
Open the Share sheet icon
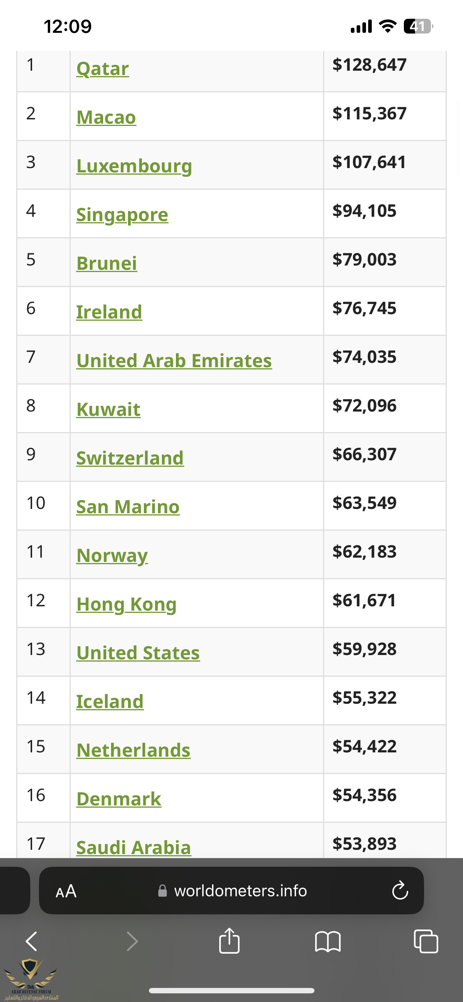229,941
